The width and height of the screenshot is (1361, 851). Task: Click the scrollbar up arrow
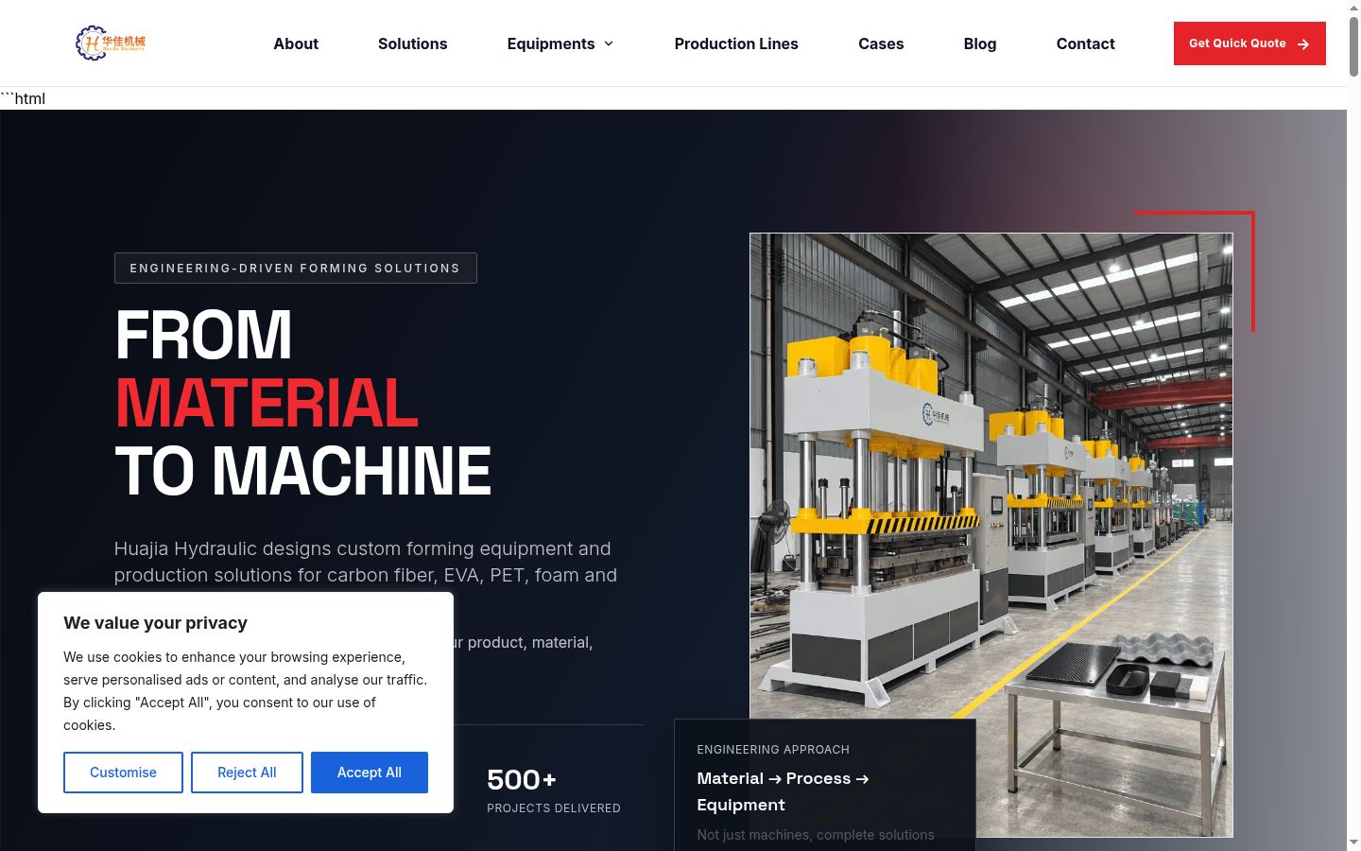[x=1353, y=8]
